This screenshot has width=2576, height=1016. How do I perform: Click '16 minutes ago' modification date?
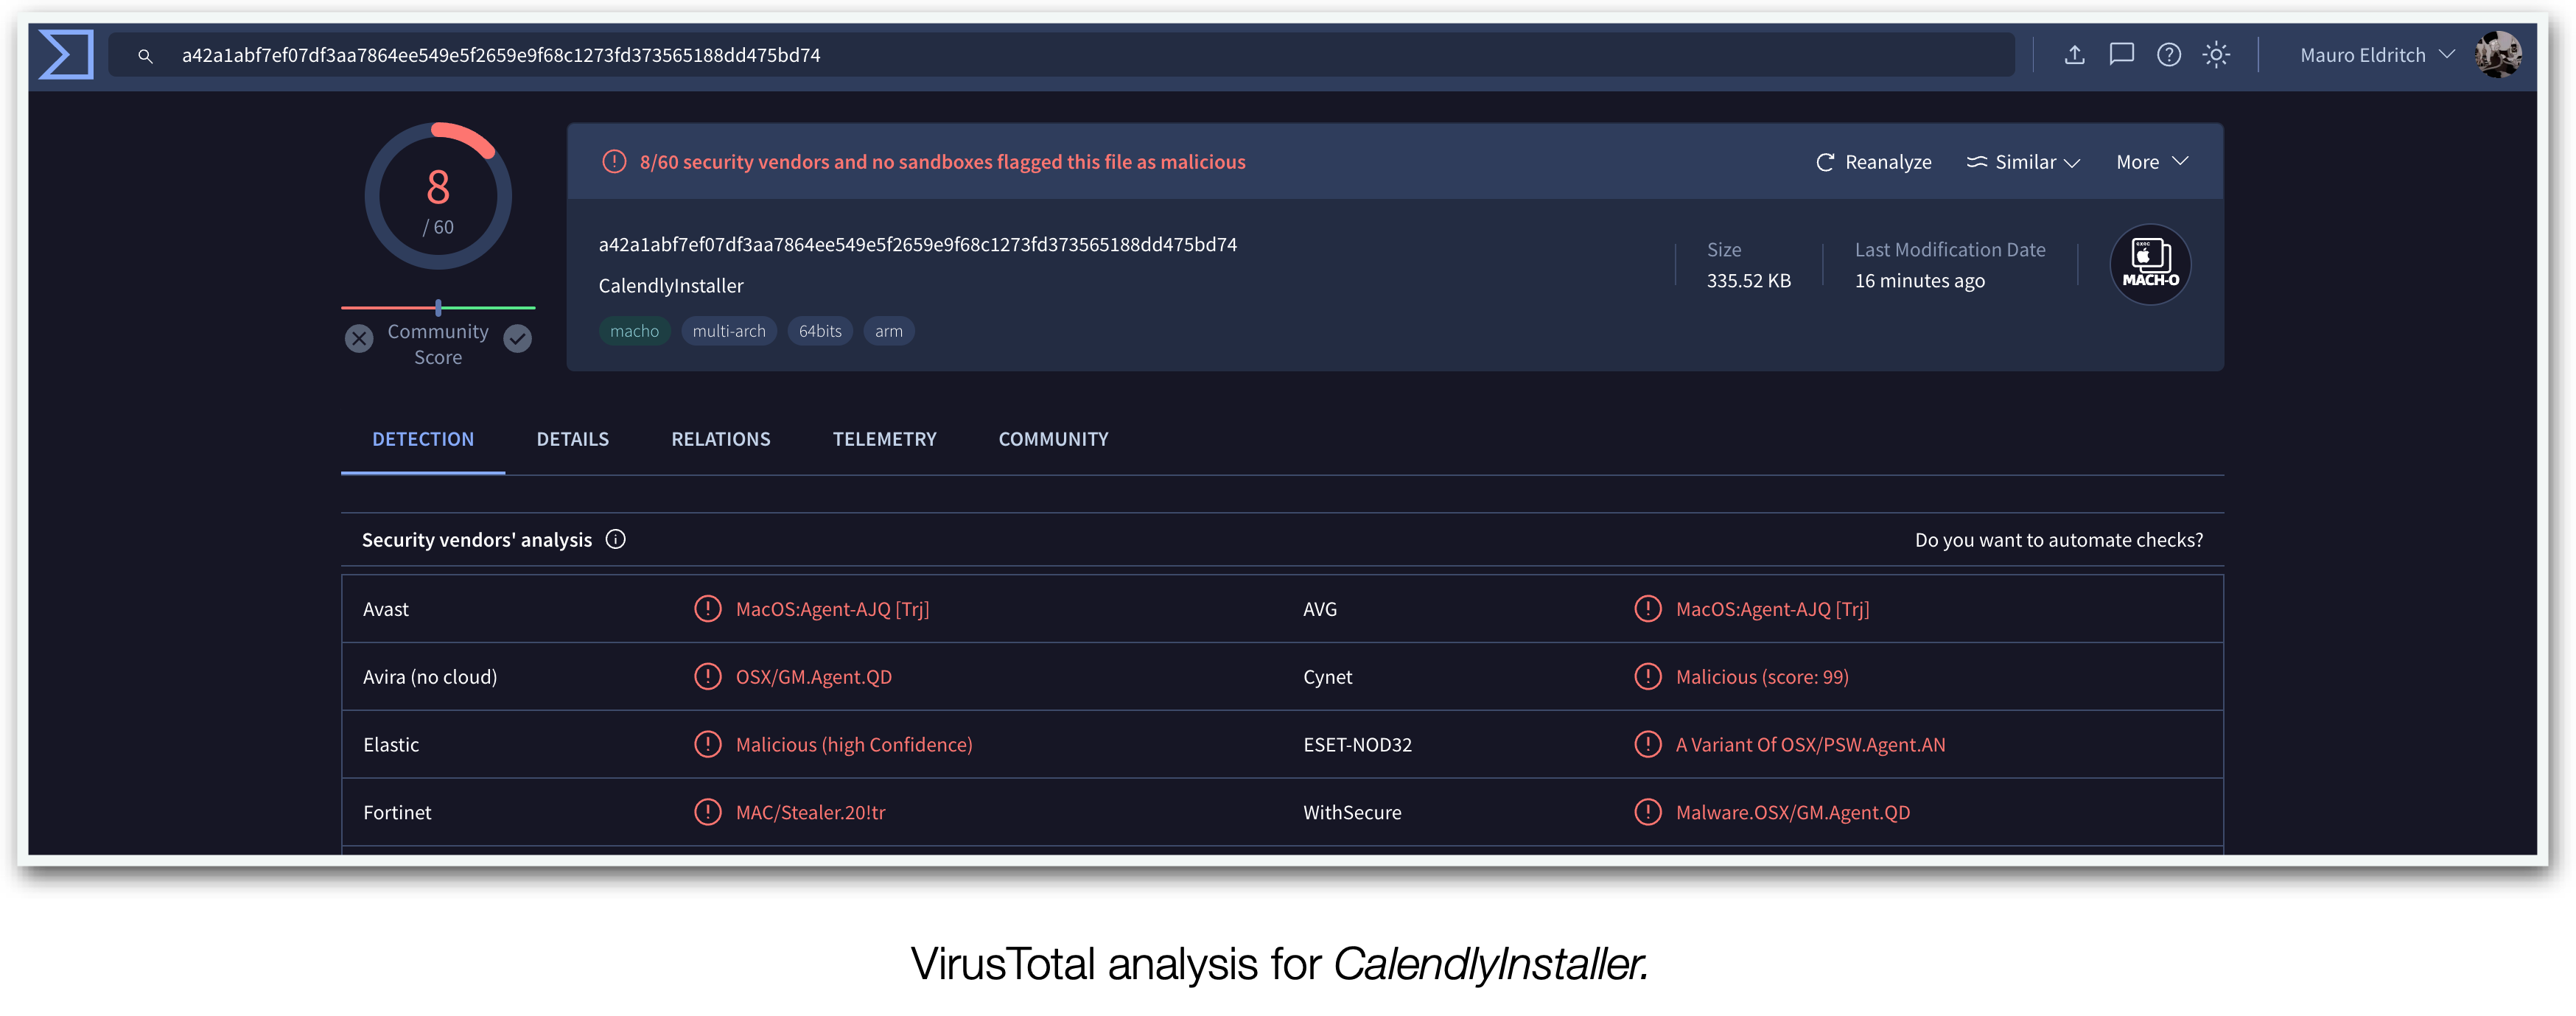click(1919, 281)
